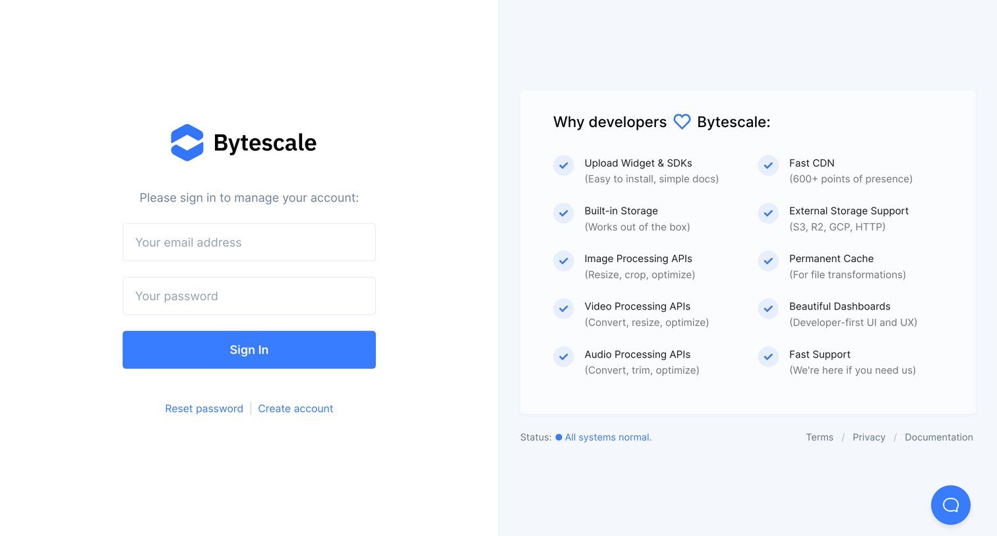Click '(Developer-first UI and UX)' text
This screenshot has width=997, height=536.
pyautogui.click(x=853, y=323)
